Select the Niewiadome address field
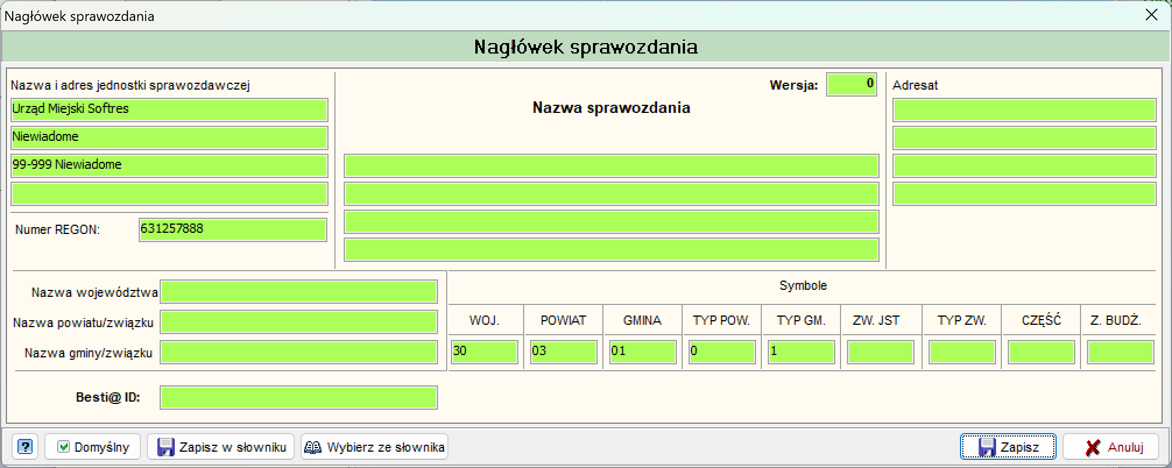This screenshot has height=468, width=1172. 169,137
